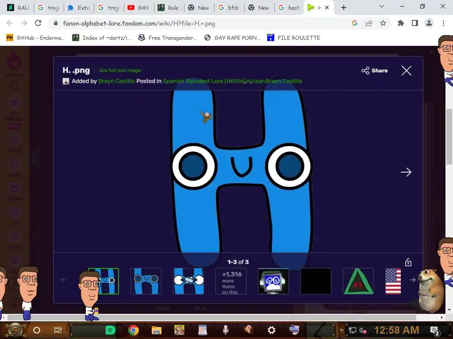Screen dimensions: 453x339
Task: Click the horizontal page scrollbar
Action: click(x=211, y=317)
